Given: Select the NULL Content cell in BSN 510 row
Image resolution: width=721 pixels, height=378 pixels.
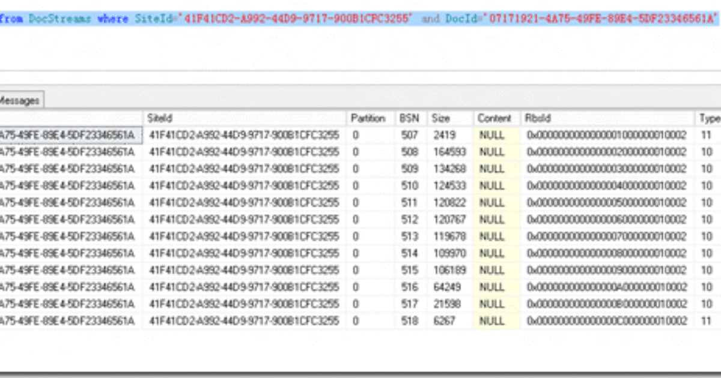Looking at the screenshot, I should click(492, 185).
